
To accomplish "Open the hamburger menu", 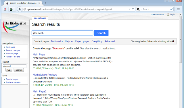I will [x=178, y=9].
